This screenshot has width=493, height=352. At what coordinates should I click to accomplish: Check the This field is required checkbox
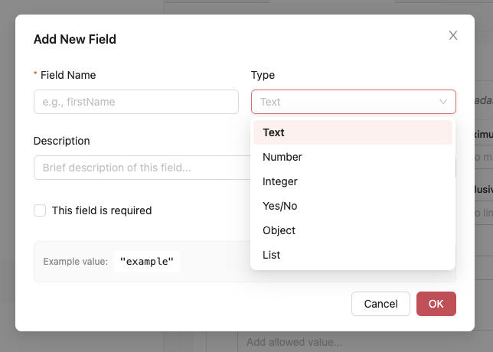tap(40, 210)
